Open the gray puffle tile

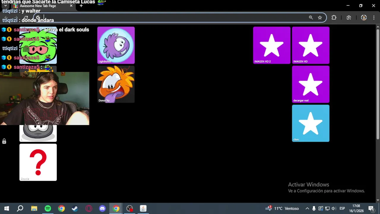pyautogui.click(x=38, y=133)
